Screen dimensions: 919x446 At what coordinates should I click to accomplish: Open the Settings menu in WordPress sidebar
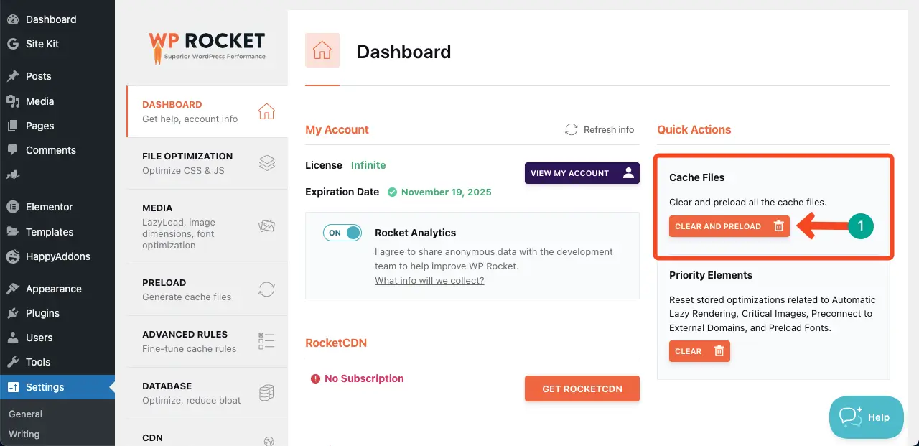45,387
